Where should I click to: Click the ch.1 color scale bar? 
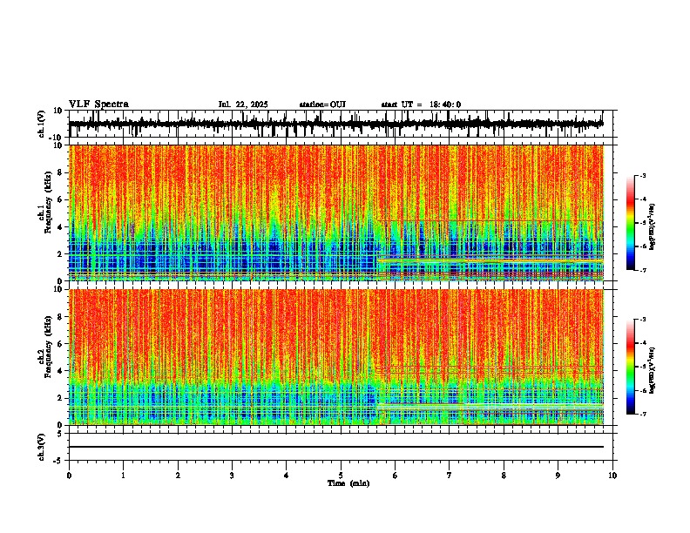pos(630,223)
